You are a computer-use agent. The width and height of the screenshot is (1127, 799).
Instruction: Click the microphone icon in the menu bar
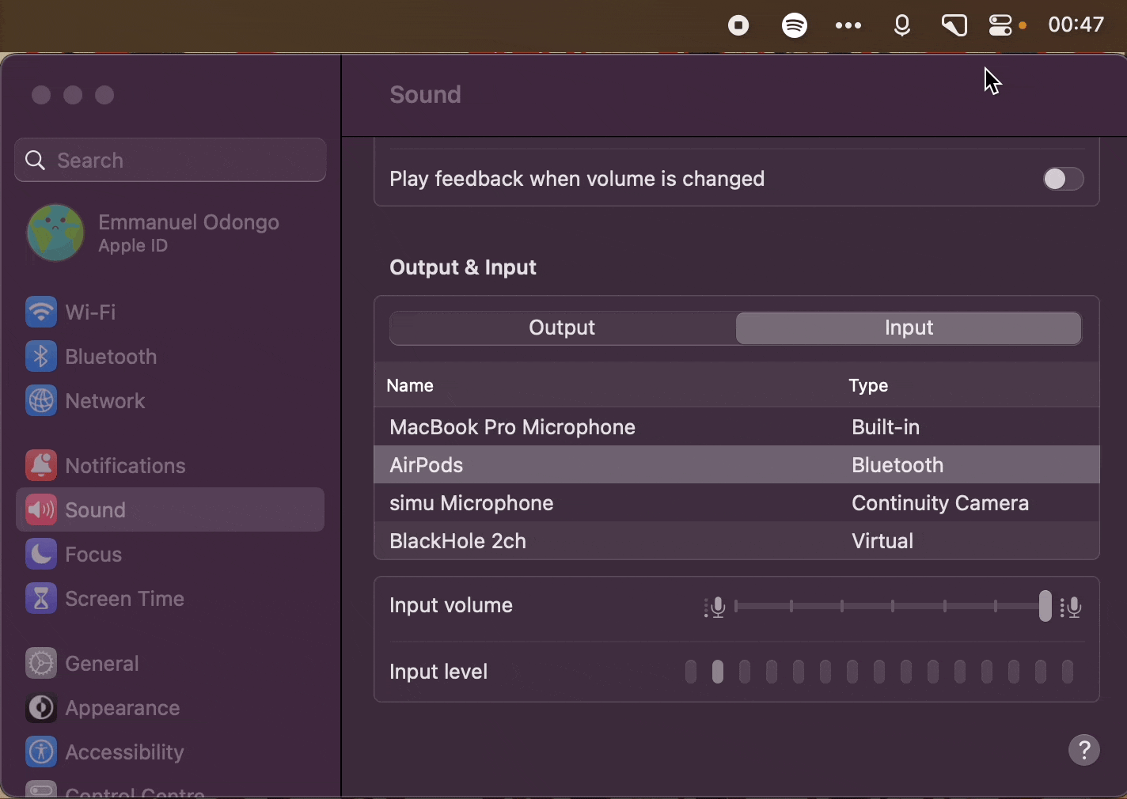(902, 25)
